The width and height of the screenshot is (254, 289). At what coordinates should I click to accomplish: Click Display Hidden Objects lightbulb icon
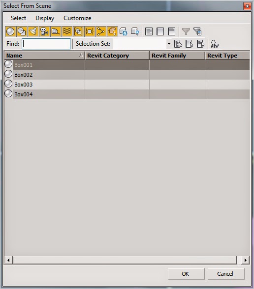click(135, 31)
